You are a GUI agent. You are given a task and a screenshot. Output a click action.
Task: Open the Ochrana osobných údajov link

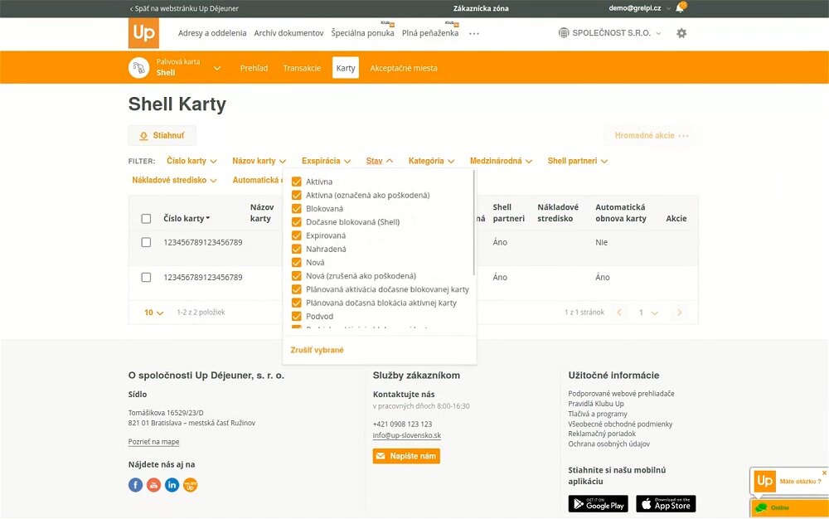[609, 444]
